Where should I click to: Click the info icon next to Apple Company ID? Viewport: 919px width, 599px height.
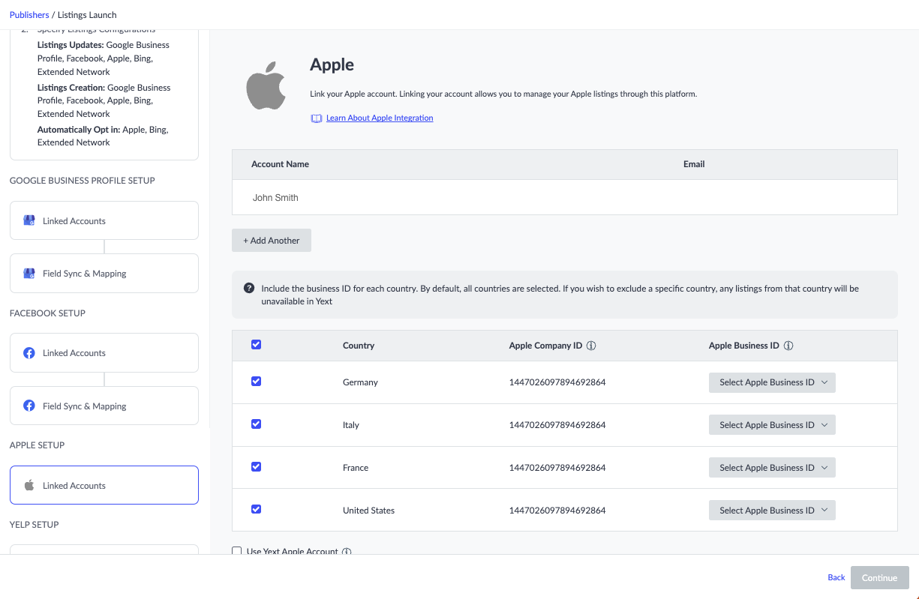click(x=591, y=346)
